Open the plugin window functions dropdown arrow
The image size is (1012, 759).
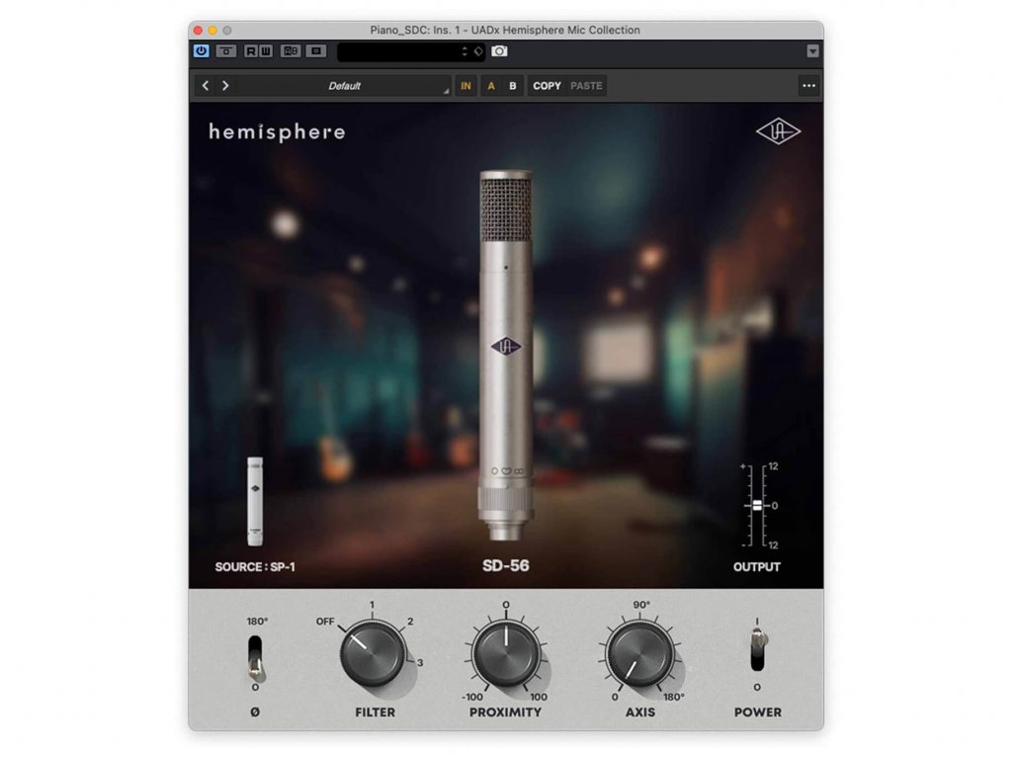coord(812,51)
